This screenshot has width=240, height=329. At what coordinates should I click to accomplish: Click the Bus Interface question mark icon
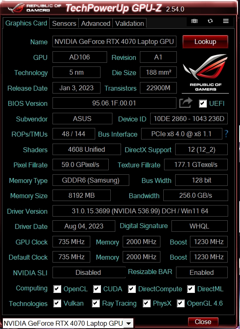(x=226, y=134)
